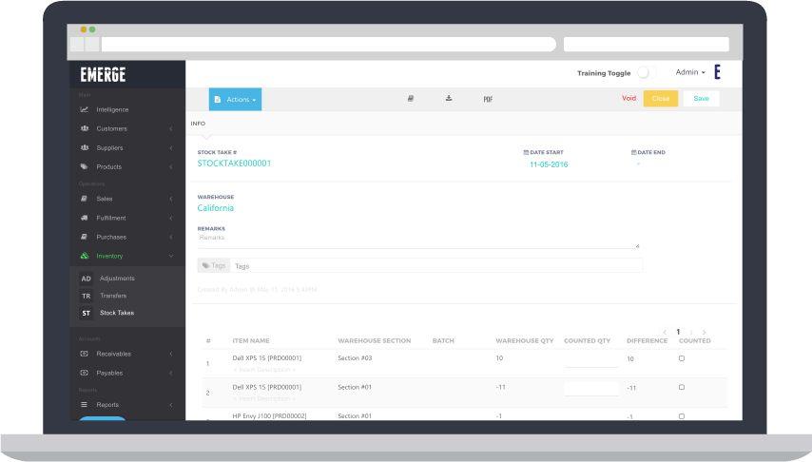Image resolution: width=812 pixels, height=462 pixels.
Task: Open the Stock Takes submenu item
Action: coord(117,313)
